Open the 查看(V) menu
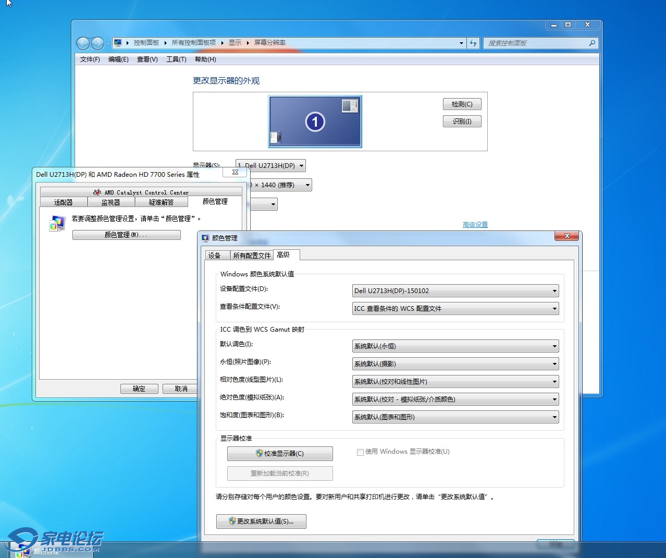This screenshot has height=558, width=666. [x=147, y=59]
